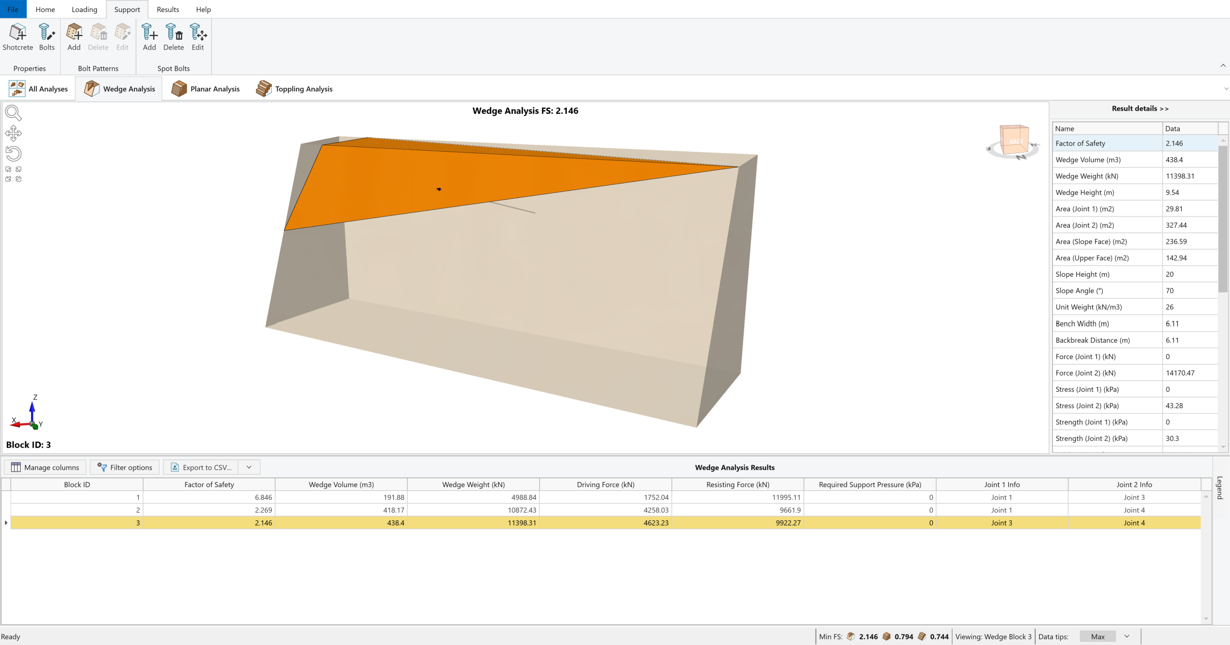Viewport: 1230px width, 645px height.
Task: Click the result details vertical scrollbar
Action: point(1223,219)
